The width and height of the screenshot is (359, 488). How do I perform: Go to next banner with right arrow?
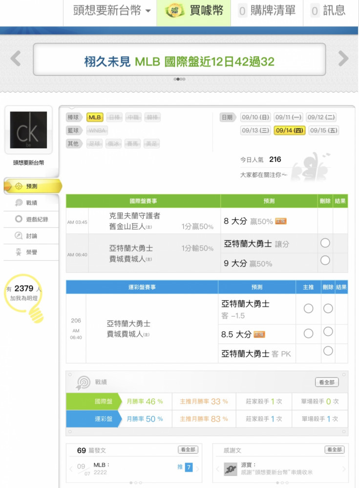click(x=343, y=58)
